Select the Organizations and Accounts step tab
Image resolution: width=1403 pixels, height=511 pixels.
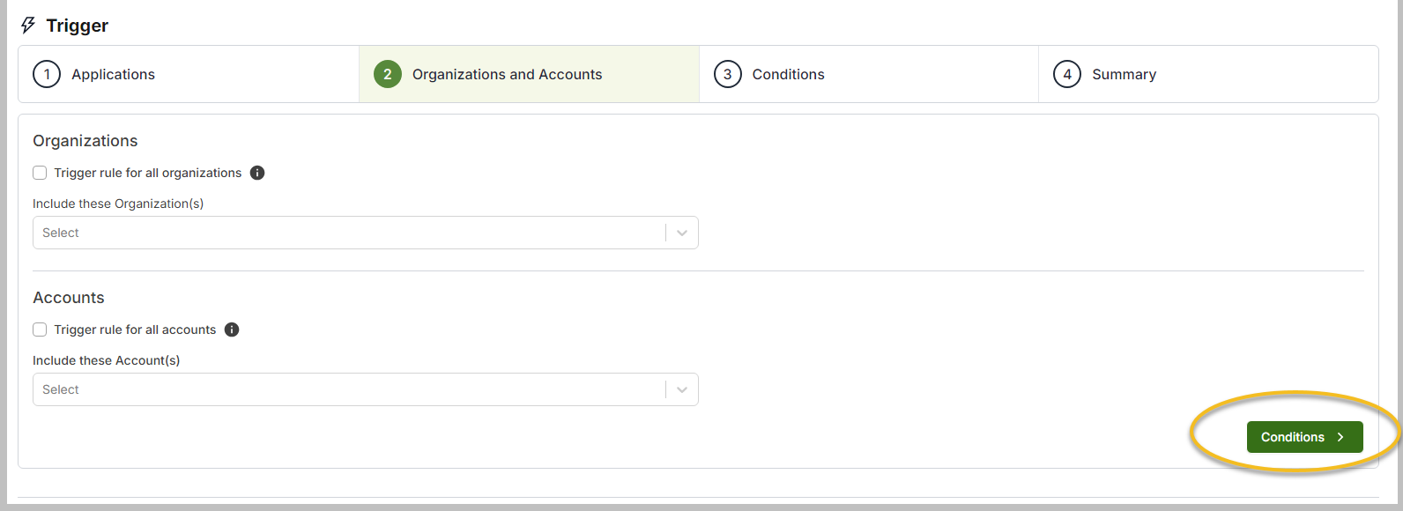point(507,75)
